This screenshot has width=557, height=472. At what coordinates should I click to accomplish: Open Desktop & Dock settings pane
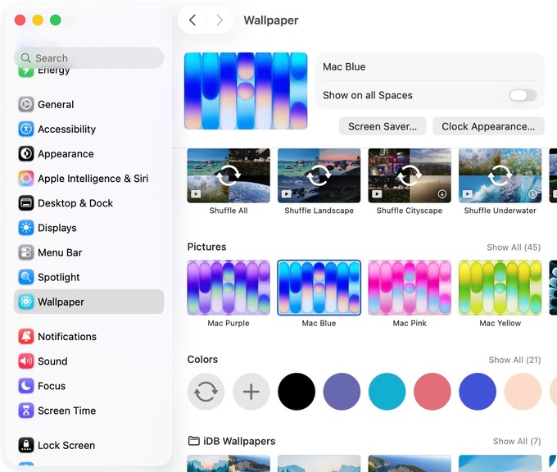[x=75, y=203]
